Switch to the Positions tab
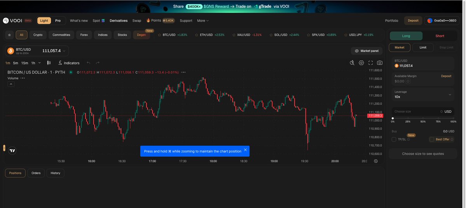Viewport: 466px width, 208px height. (15, 173)
